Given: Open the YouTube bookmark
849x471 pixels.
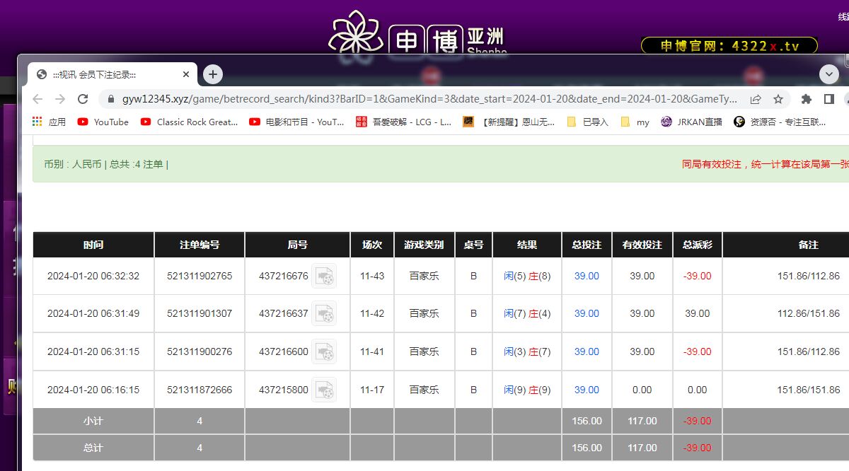Looking at the screenshot, I should point(103,122).
